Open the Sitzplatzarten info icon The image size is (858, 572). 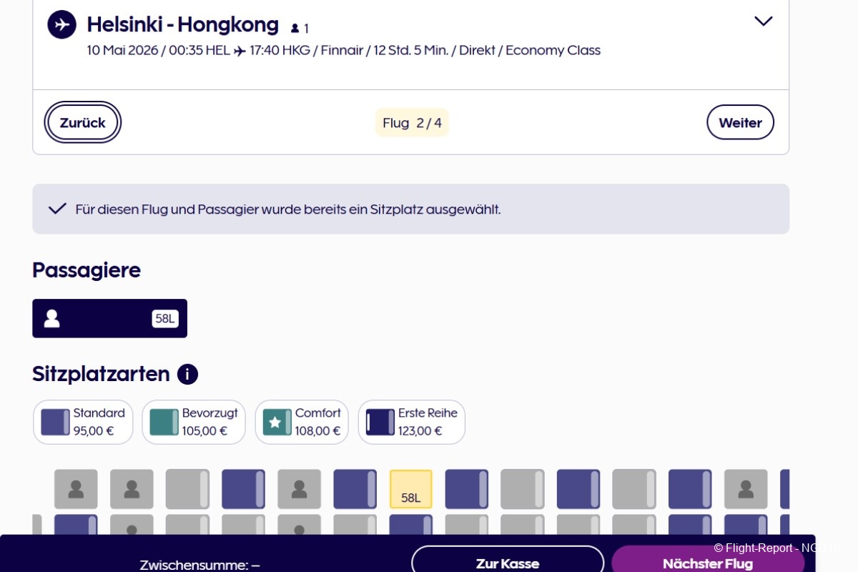(187, 374)
